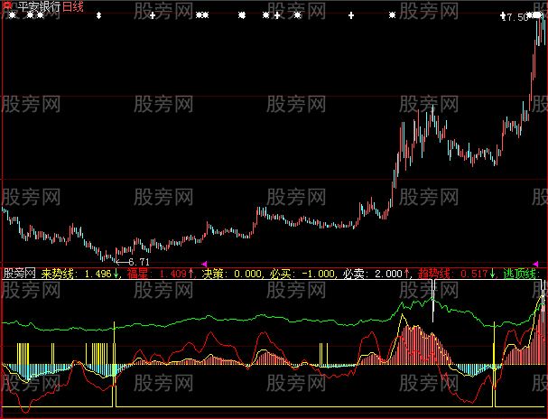This screenshot has width=548, height=419.
Task: Click the 股旁网 label in indicator header
Action: tap(19, 273)
